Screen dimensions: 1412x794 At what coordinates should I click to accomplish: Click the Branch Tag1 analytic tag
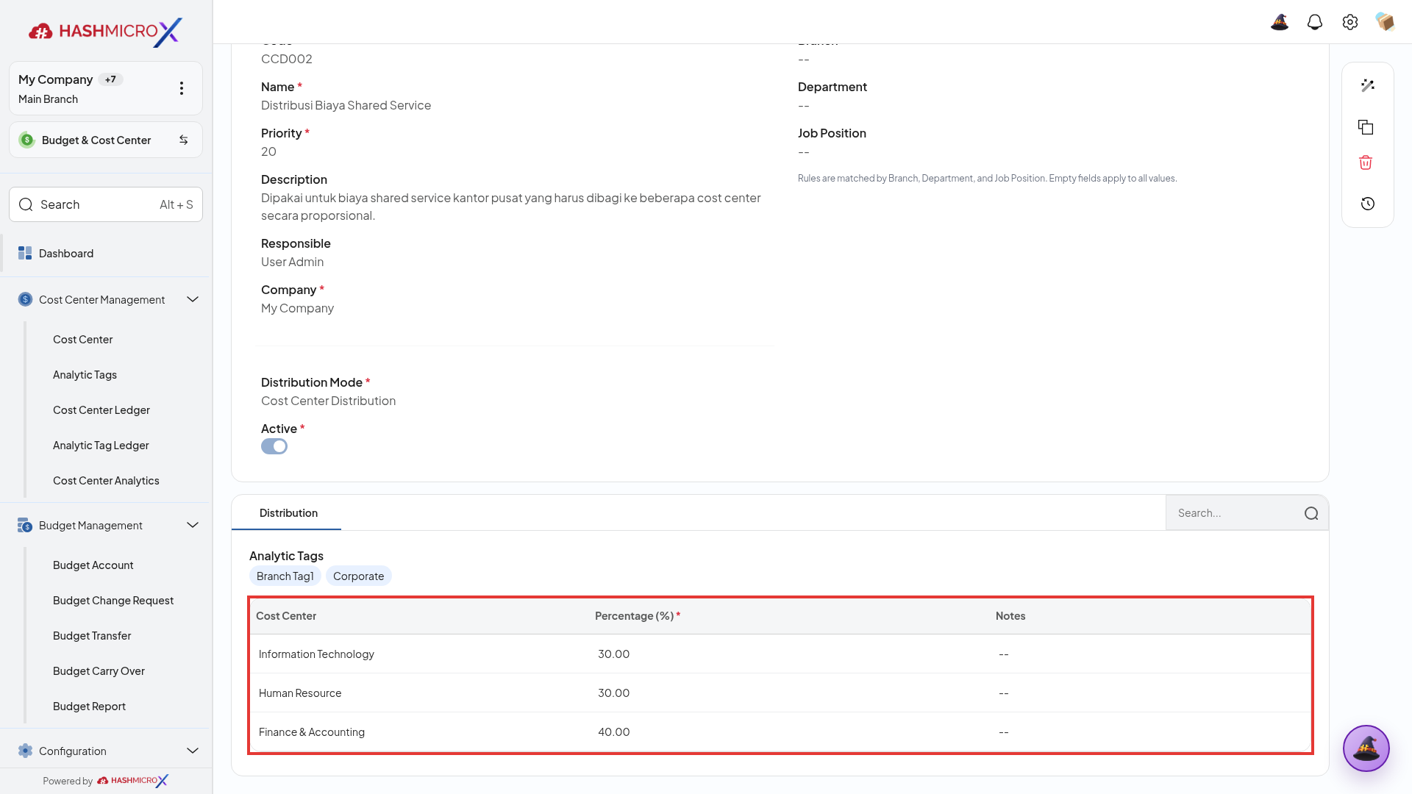coord(285,576)
